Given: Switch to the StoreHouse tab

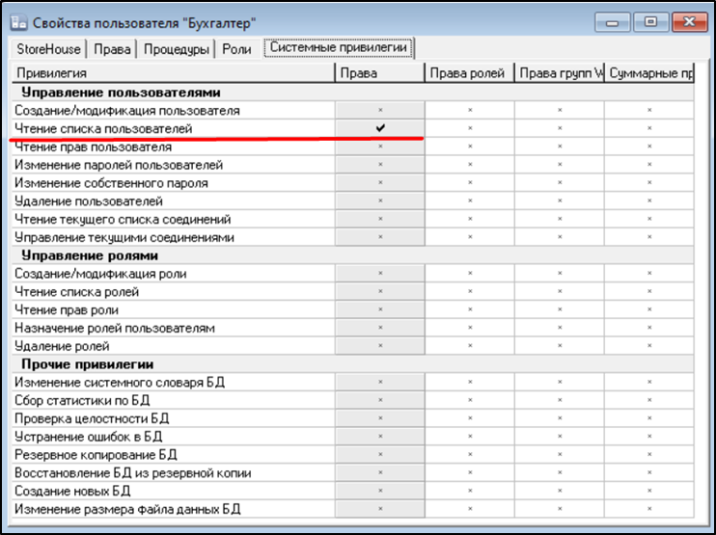Looking at the screenshot, I should coord(48,49).
